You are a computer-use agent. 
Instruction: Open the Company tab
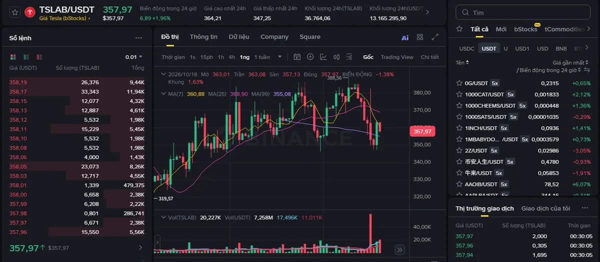pyautogui.click(x=274, y=37)
